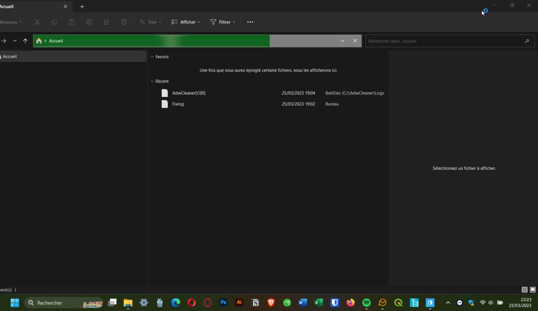Launch Spotify from the taskbar
The width and height of the screenshot is (538, 311).
click(366, 302)
